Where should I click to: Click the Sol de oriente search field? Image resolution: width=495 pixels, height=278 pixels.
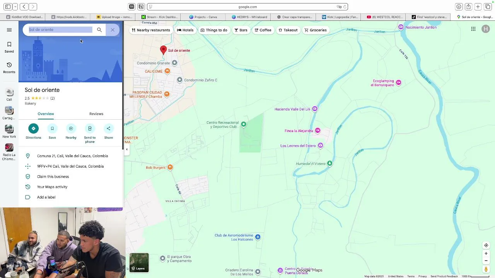pyautogui.click(x=60, y=30)
